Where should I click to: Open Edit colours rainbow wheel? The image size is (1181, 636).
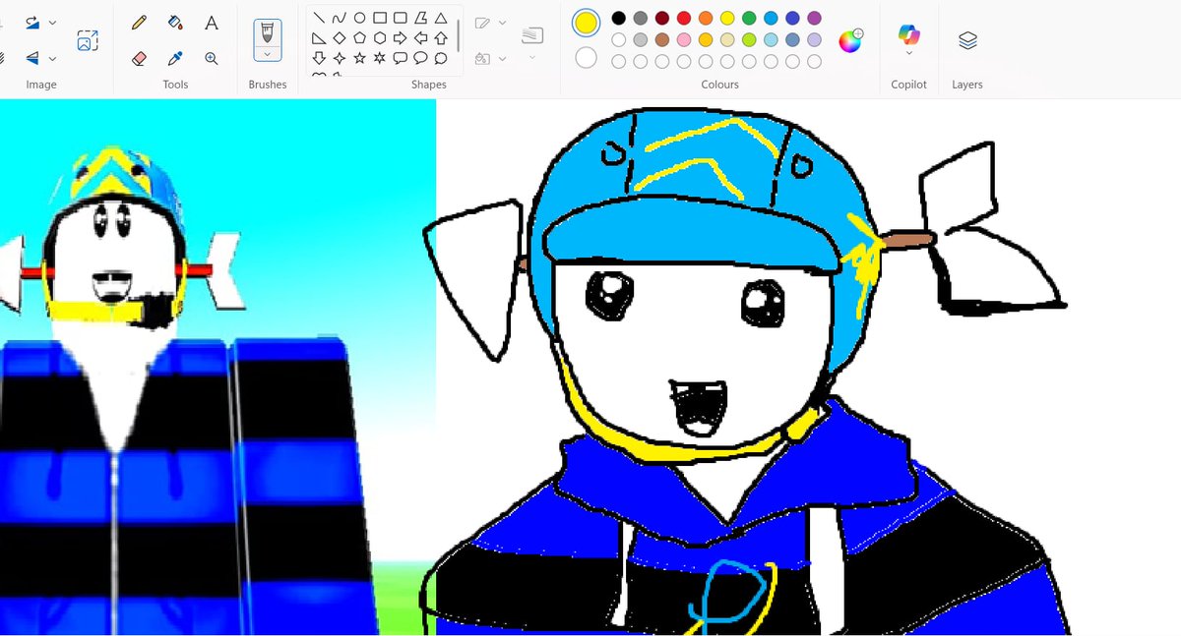[850, 40]
